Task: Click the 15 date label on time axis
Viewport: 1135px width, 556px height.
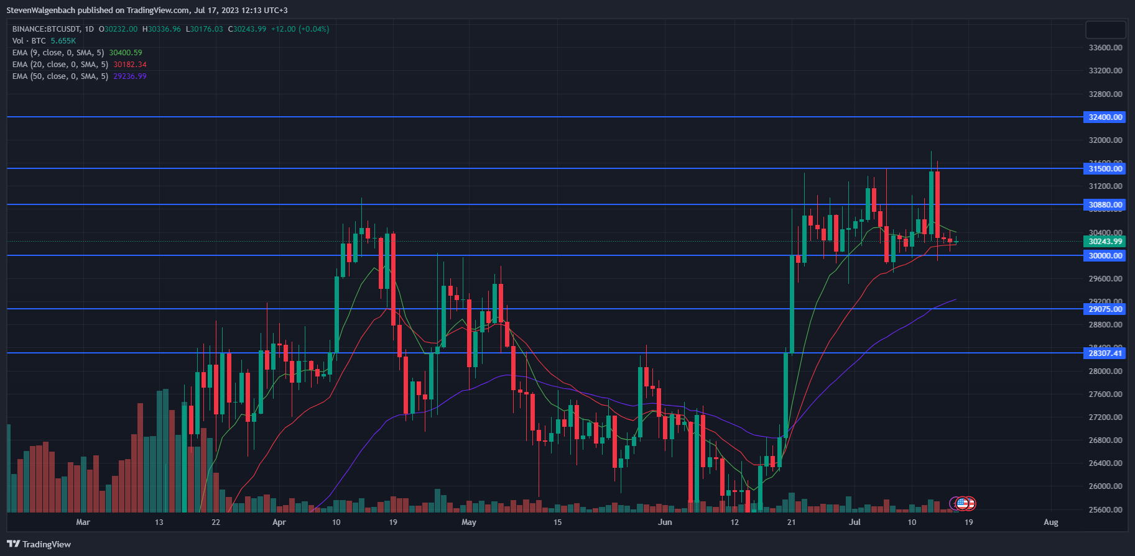Action: click(x=557, y=522)
